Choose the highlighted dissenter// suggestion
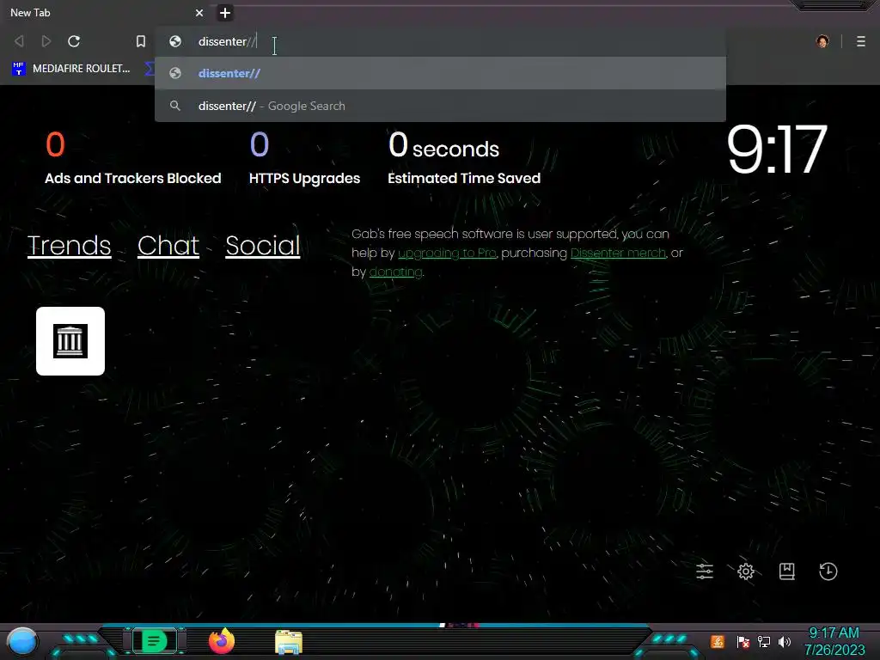Screen dimensions: 880x660 tap(441, 73)
